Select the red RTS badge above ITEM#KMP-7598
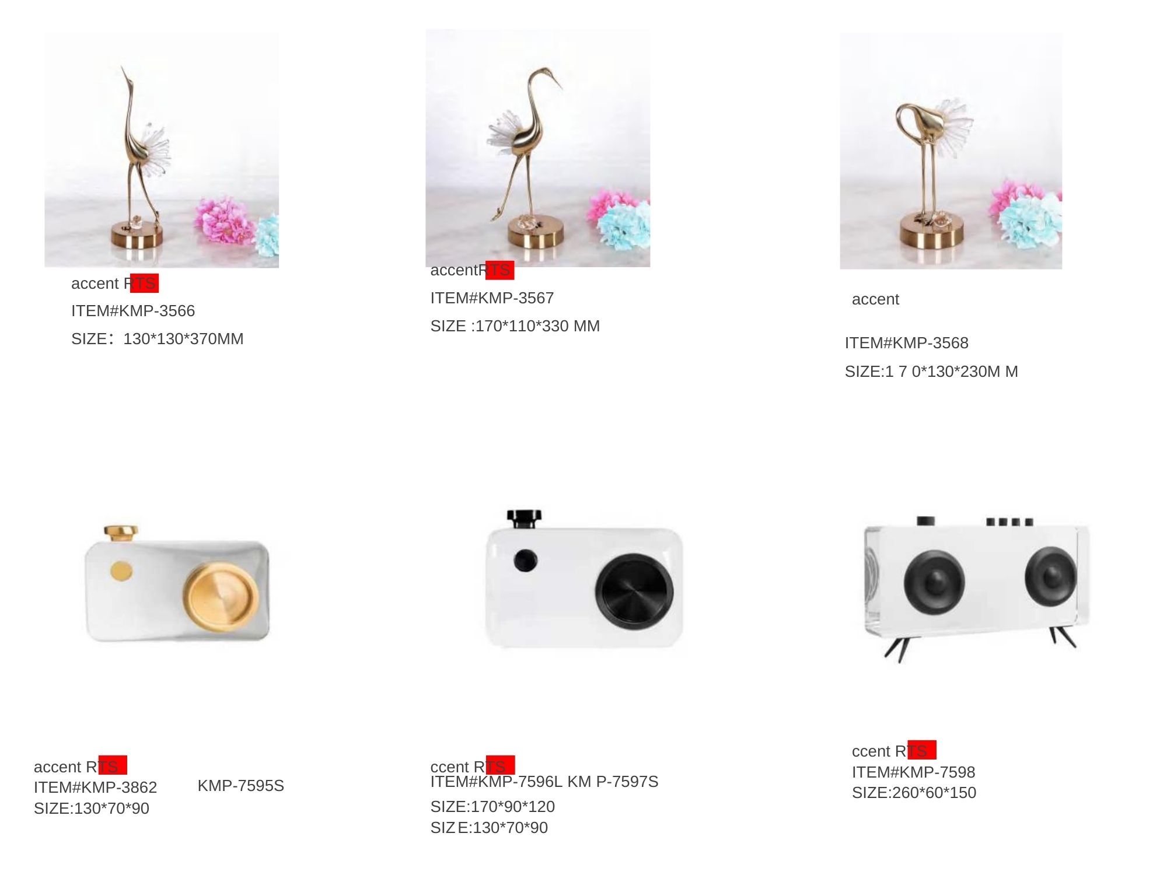This screenshot has height=875, width=1167. 922,750
